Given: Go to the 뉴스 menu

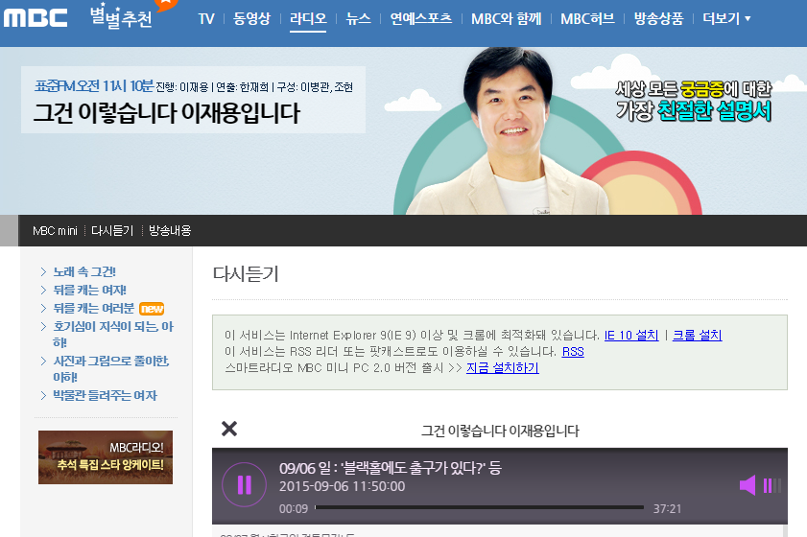Looking at the screenshot, I should (358, 18).
